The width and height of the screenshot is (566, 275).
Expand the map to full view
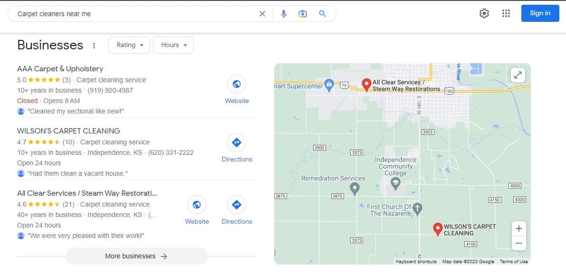tap(518, 75)
